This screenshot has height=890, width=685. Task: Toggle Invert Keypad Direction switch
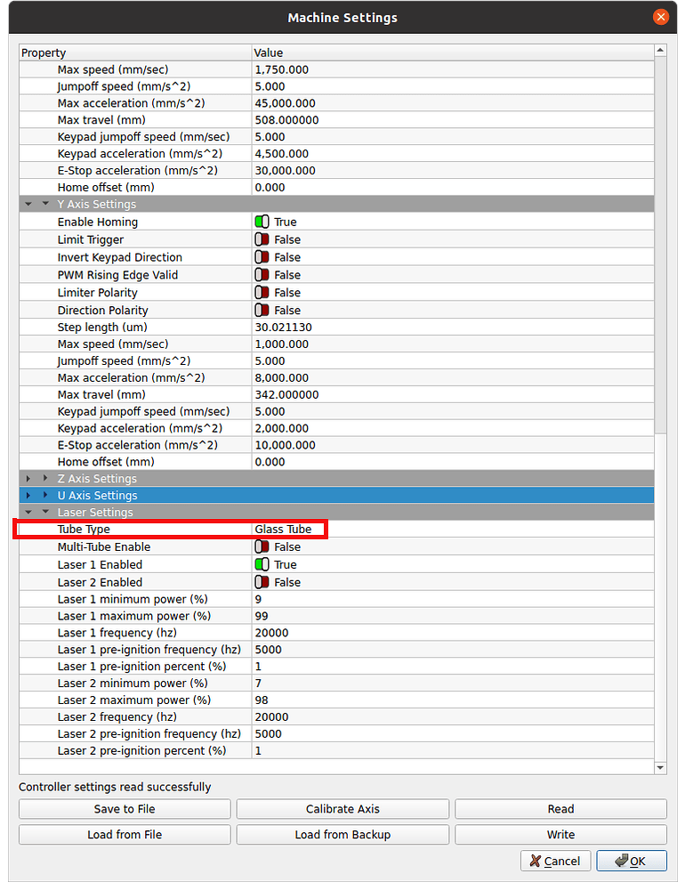pos(262,257)
